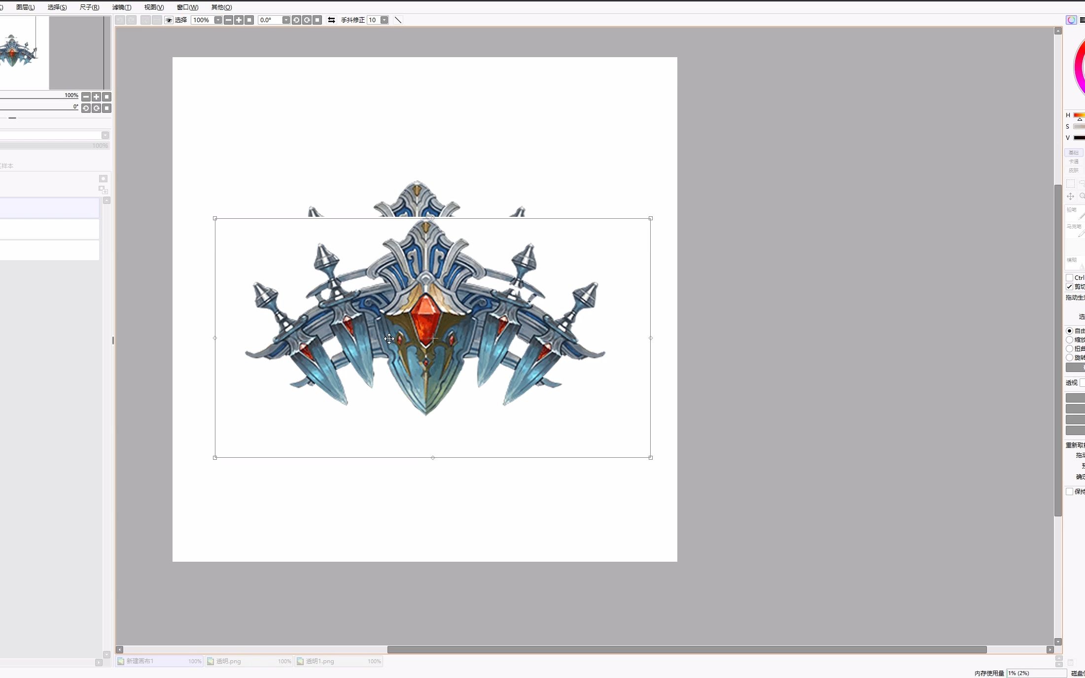The height and width of the screenshot is (678, 1085).
Task: Click zoom out minus in top toolbar
Action: click(228, 20)
